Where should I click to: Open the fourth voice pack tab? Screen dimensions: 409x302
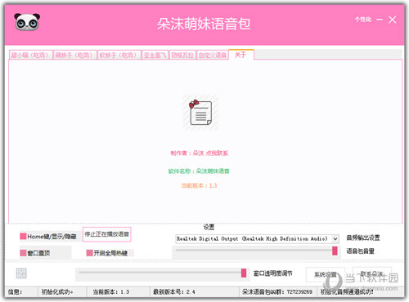tap(155, 56)
